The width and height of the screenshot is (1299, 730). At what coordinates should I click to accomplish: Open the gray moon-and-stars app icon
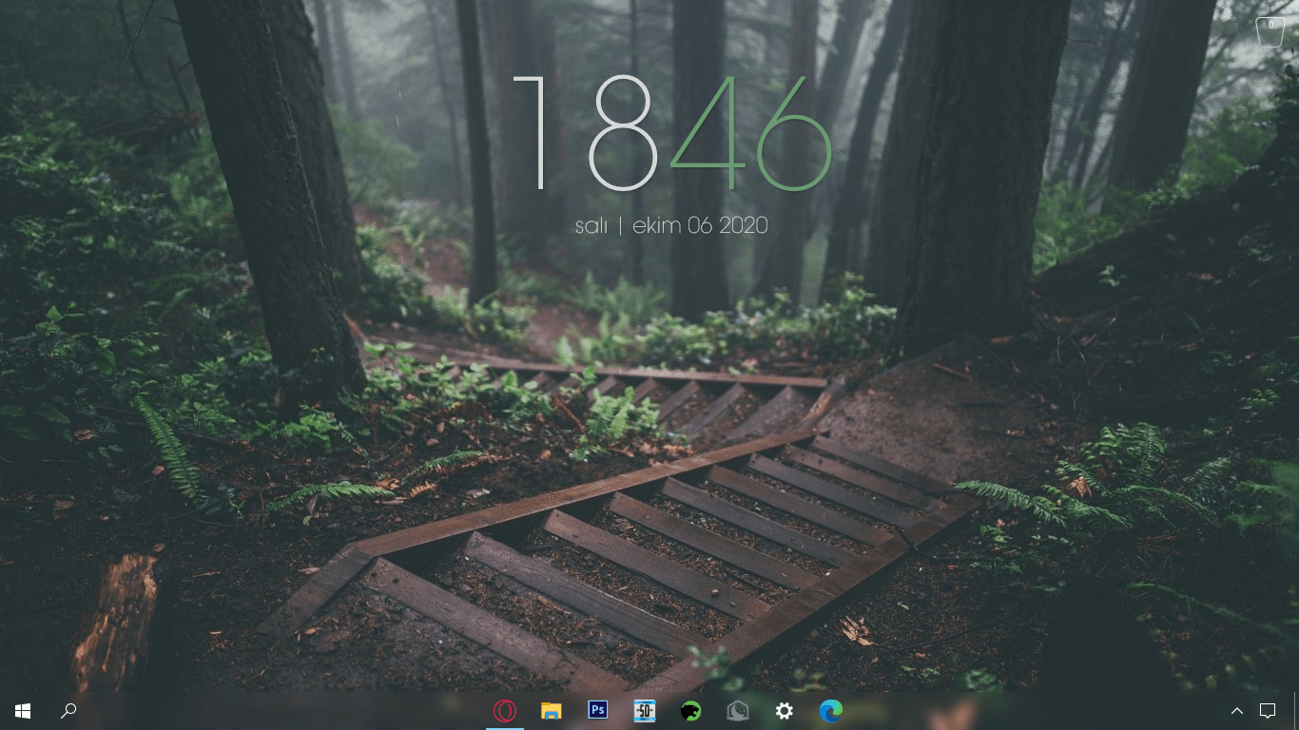click(738, 711)
